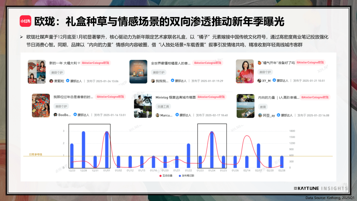Image resolution: width=357 pixels, height=201 pixels.
Task: Click the 日常参考线 label
Action: coord(35,154)
